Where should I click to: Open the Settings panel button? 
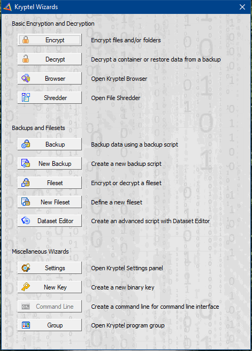50,268
